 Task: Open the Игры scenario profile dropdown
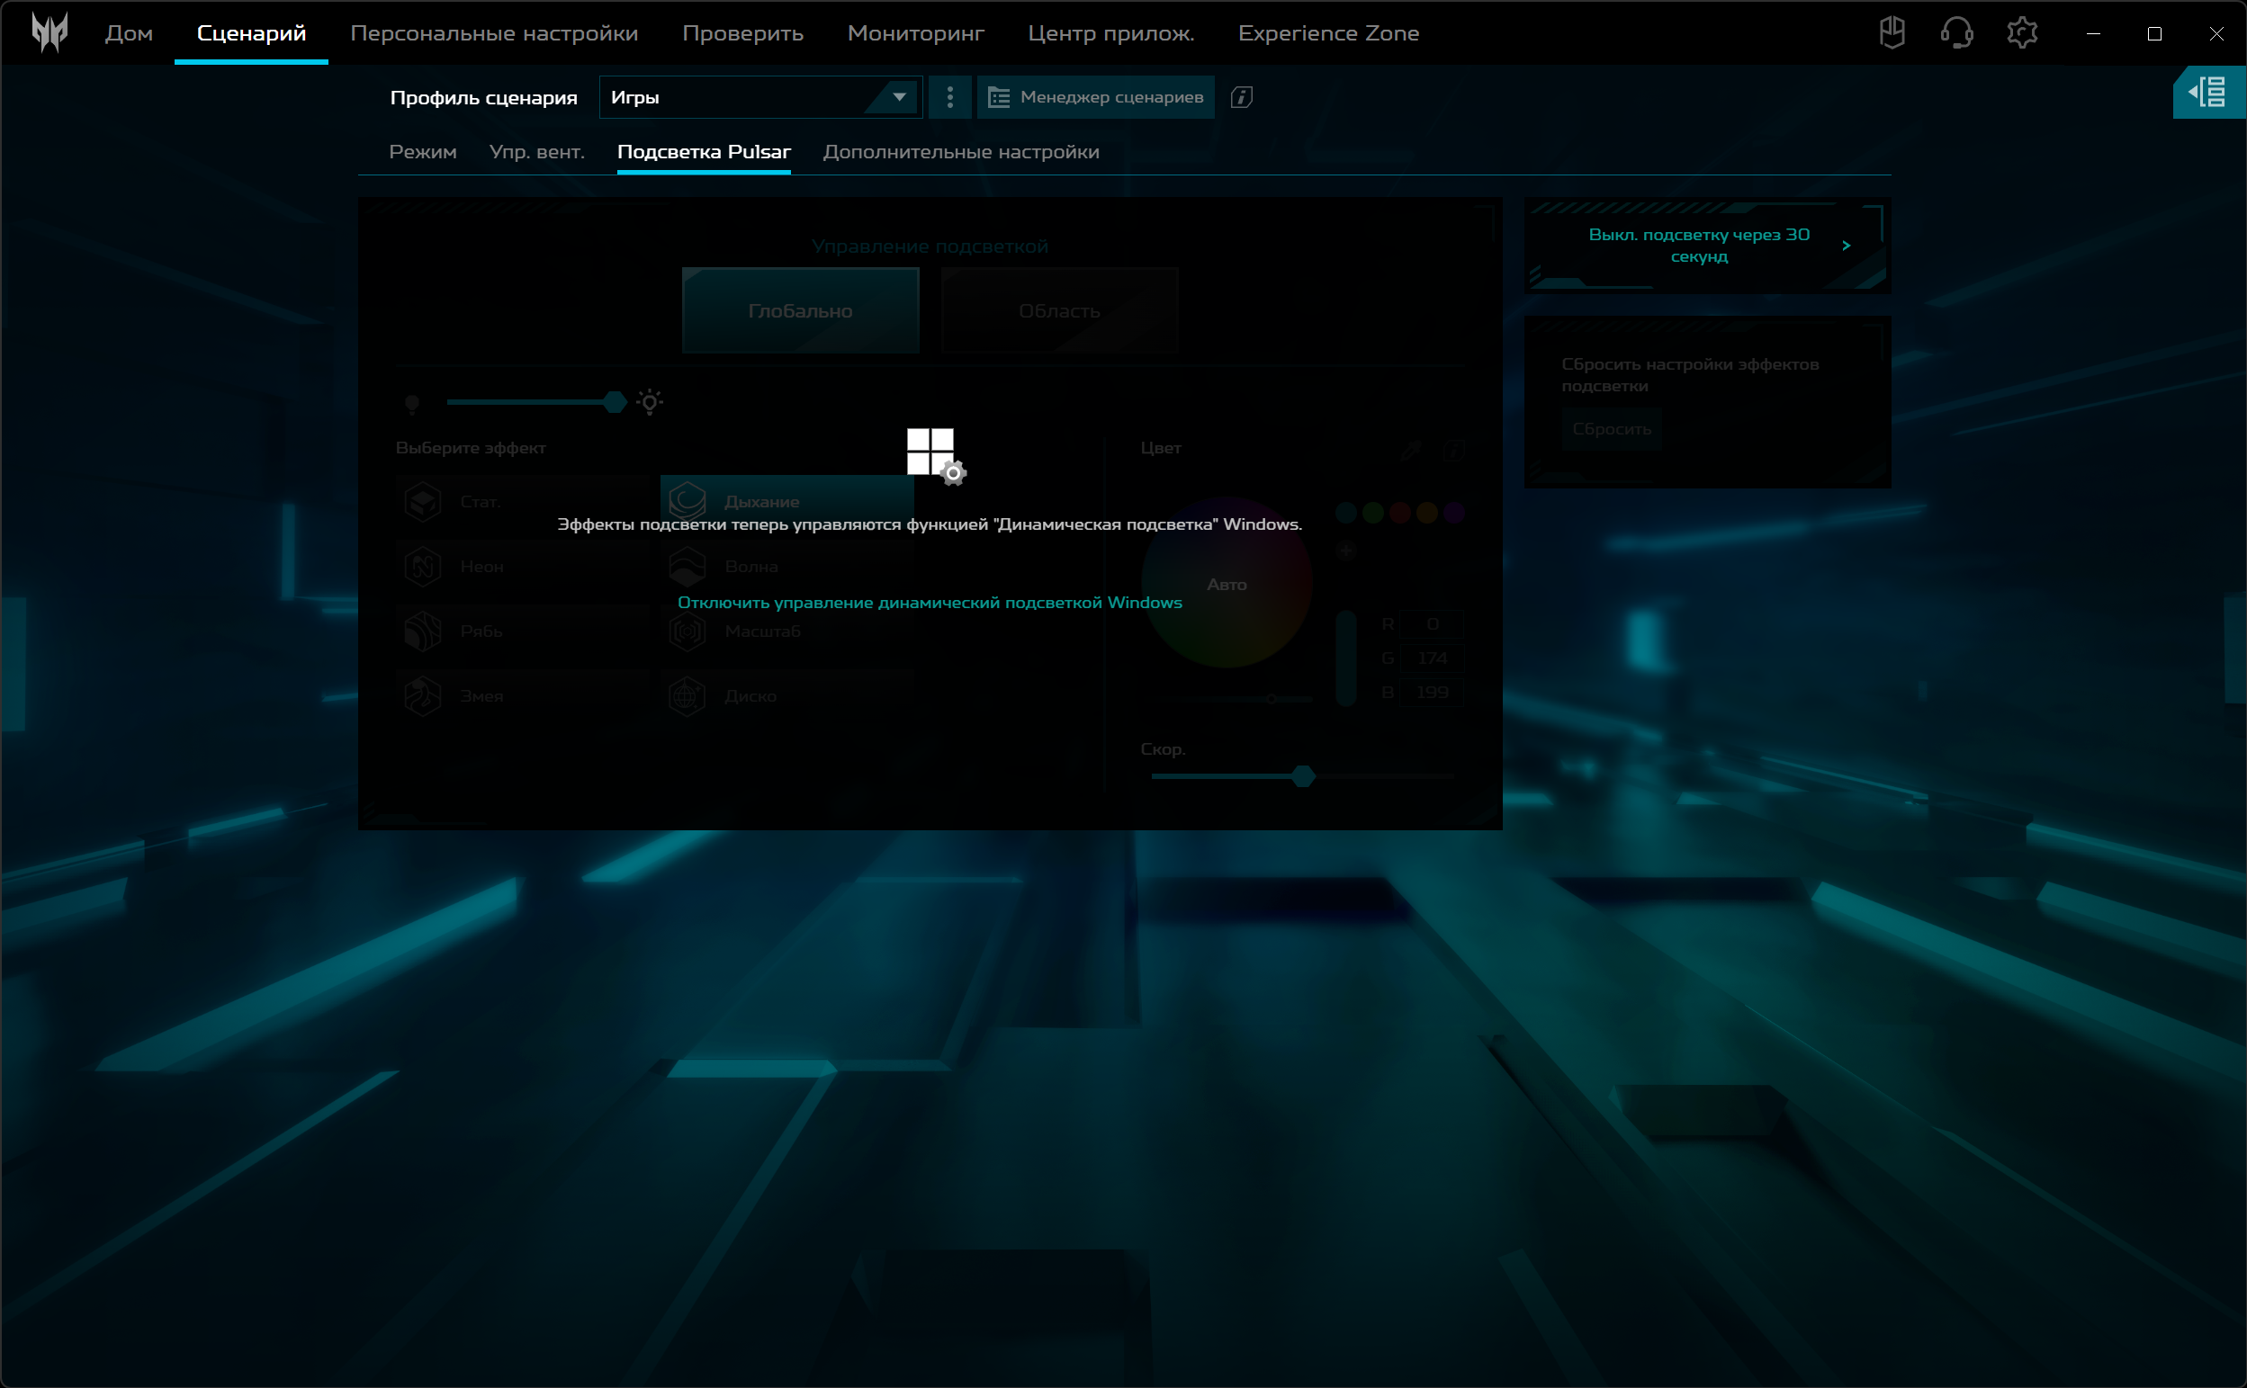point(759,97)
